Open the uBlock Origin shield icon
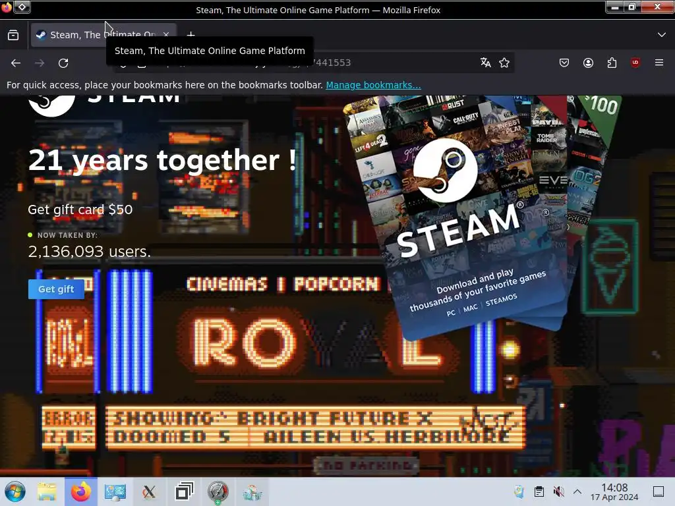This screenshot has width=675, height=506. 635,63
